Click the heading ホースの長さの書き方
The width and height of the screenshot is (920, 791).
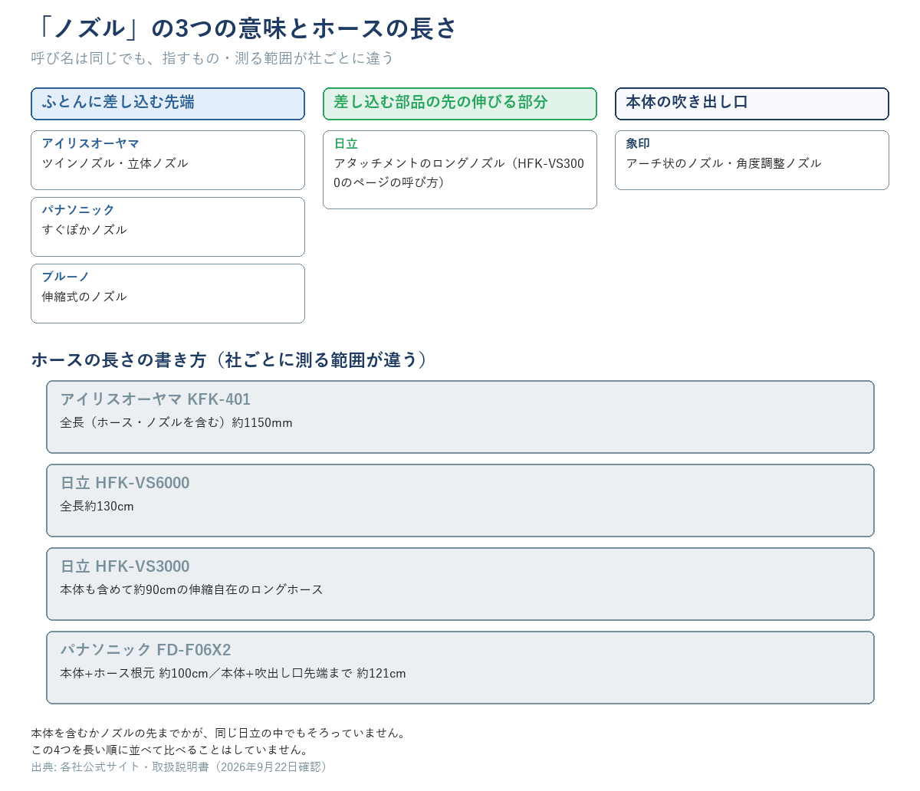click(229, 359)
